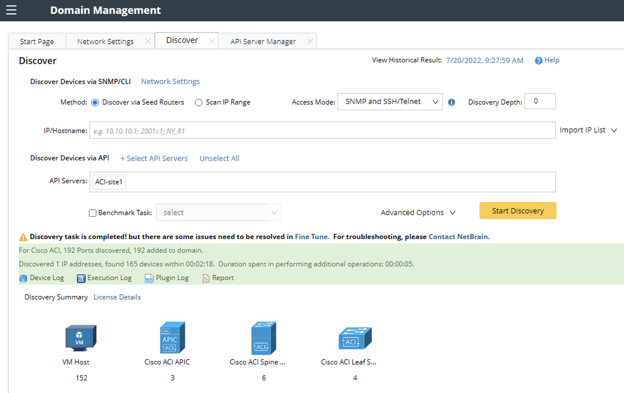Open the Device Log icon
Screen dimensions: 624x393
click(23, 278)
